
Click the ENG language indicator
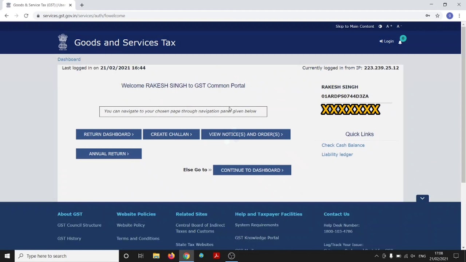click(x=422, y=256)
